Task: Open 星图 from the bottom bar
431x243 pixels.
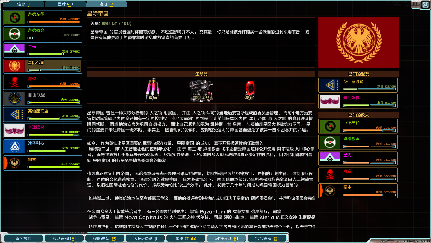Action: coord(186,238)
